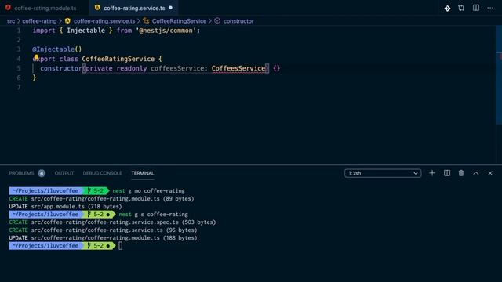Screen dimensions: 502x282
Task: Click the terminal cursor prompt
Action: (x=120, y=246)
